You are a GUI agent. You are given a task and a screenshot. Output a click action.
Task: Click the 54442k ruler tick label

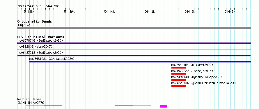190,12
